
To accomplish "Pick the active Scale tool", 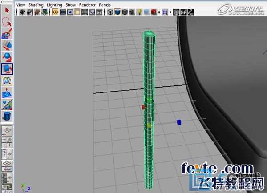I will tap(7, 69).
